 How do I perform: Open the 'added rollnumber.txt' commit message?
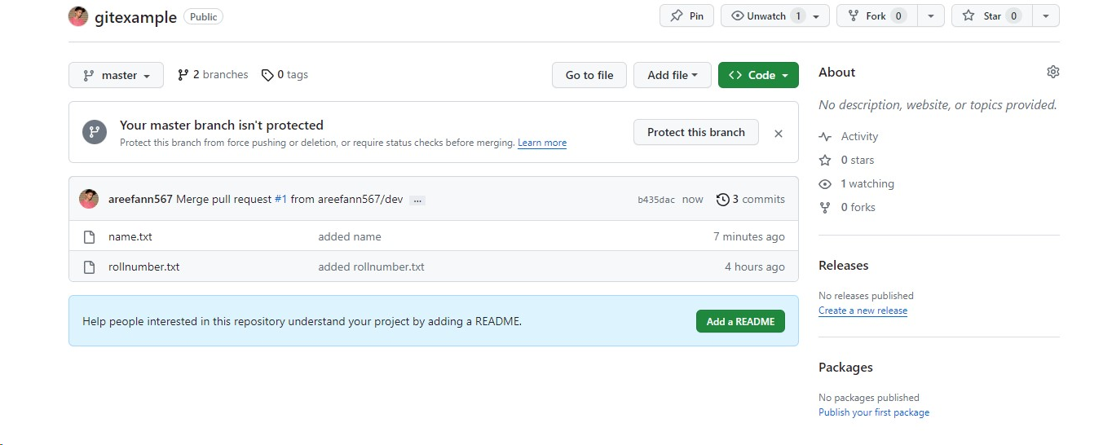[371, 267]
